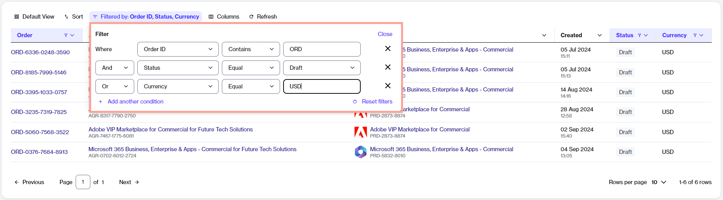723x200 pixels.
Task: Click the filter icon in Status column header
Action: tap(640, 35)
